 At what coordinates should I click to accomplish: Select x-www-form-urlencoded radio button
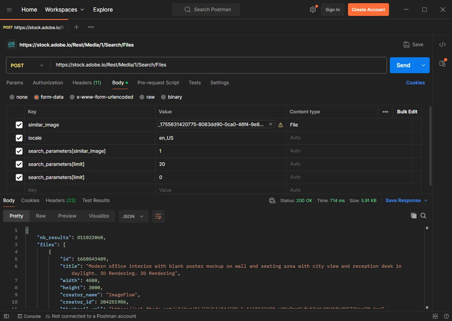pos(72,97)
